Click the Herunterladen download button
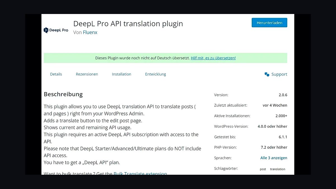Screen dimensions: 336x189 pos(269,23)
